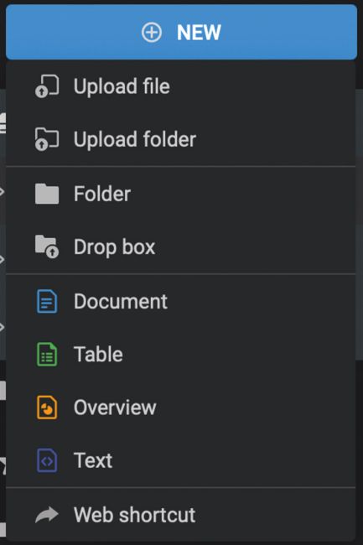Select the Upload file menu entry
363x545 pixels.
[180, 86]
